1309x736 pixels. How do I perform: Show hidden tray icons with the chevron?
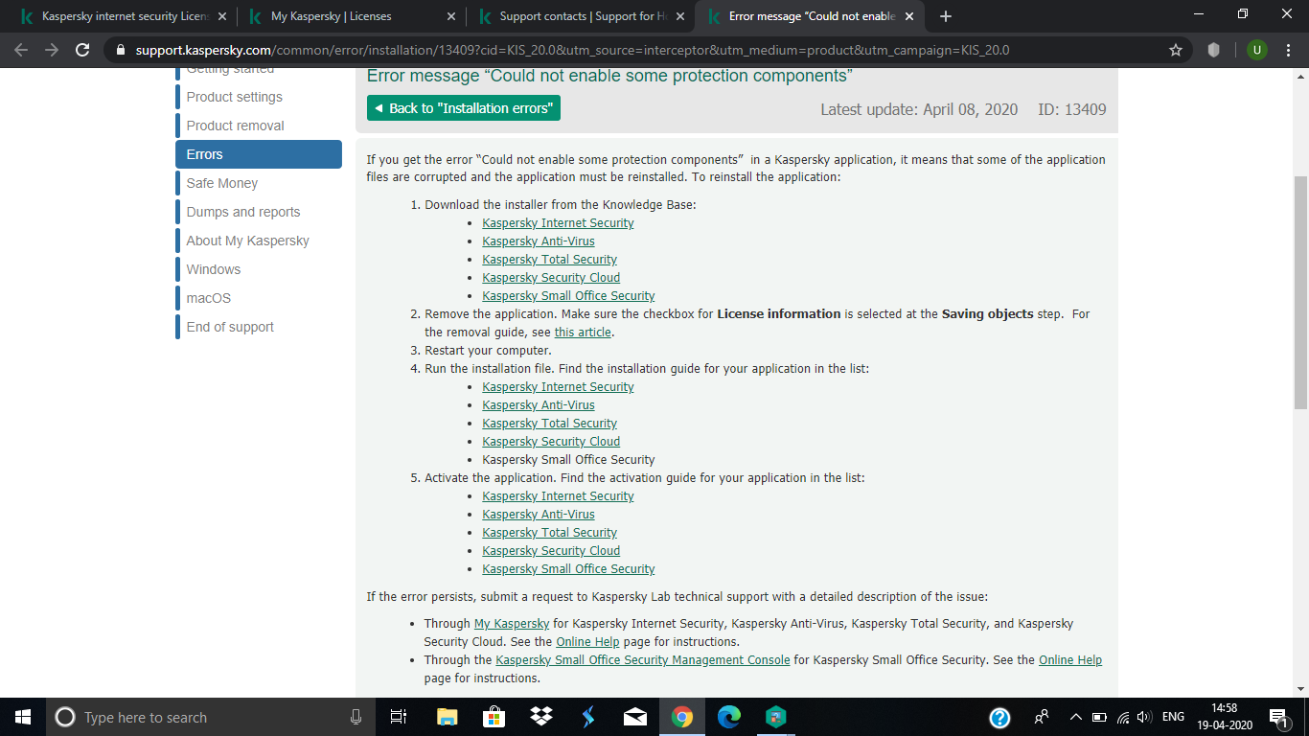coord(1076,717)
